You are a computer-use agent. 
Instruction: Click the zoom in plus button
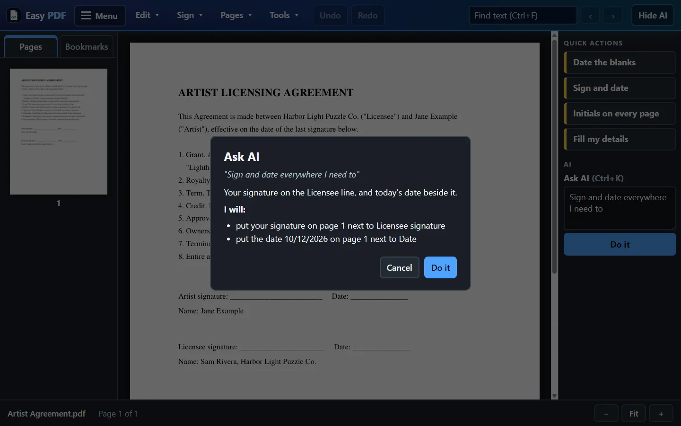coord(661,414)
